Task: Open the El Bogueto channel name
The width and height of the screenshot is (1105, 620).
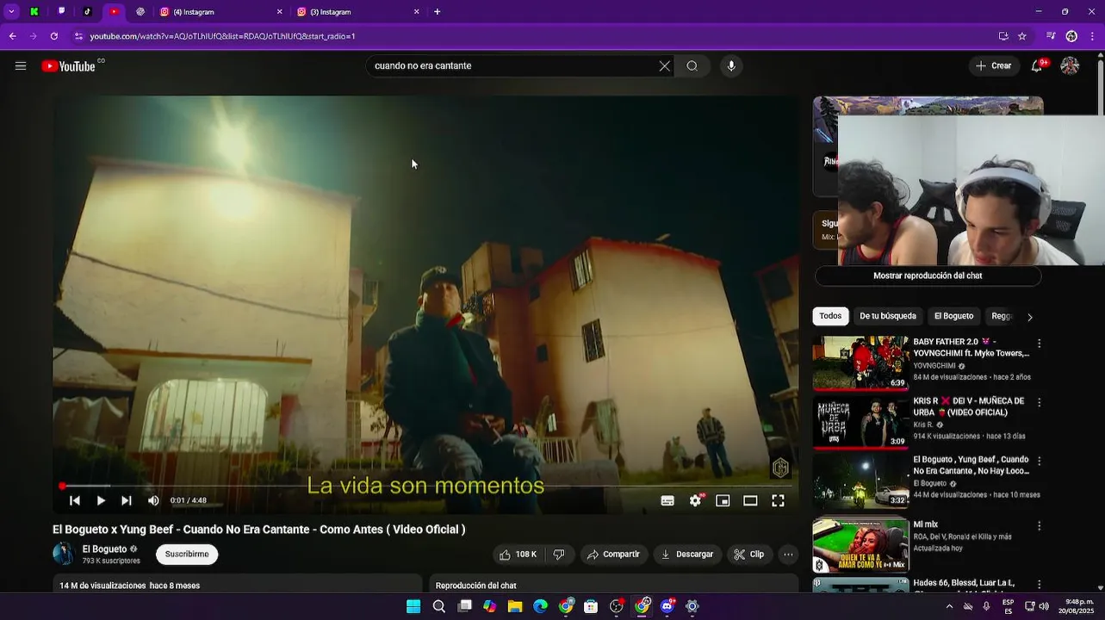Action: tap(104, 549)
